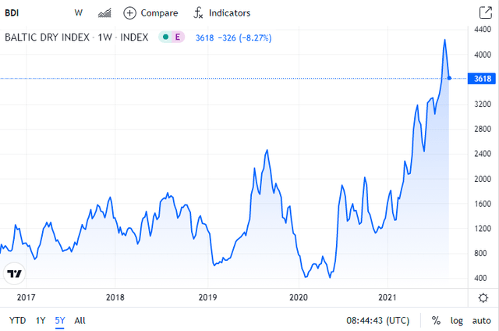
Task: Toggle the % percent scale
Action: 436,320
